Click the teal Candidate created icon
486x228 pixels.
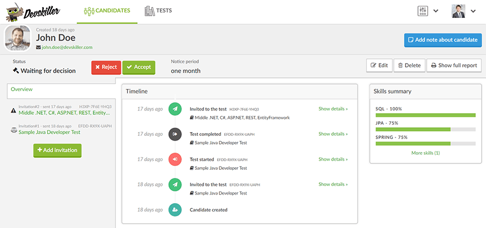pyautogui.click(x=175, y=210)
